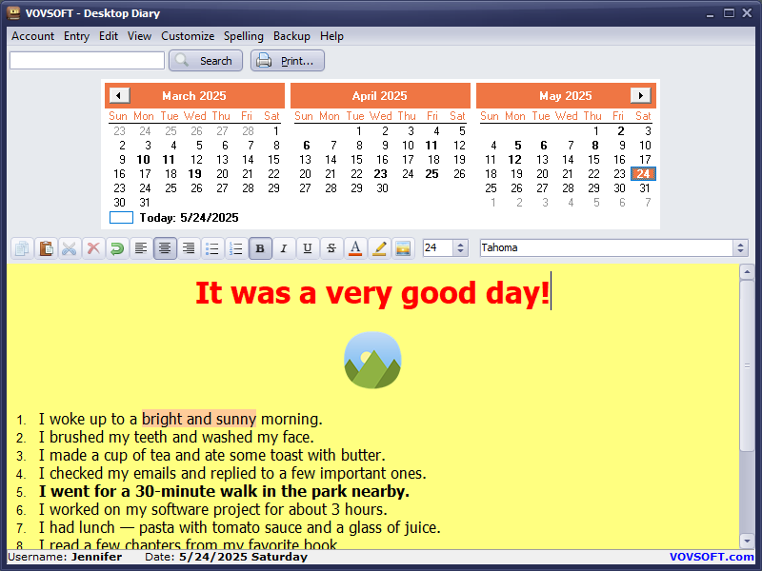Viewport: 762px width, 571px height.
Task: Toggle center alignment
Action: [x=165, y=248]
